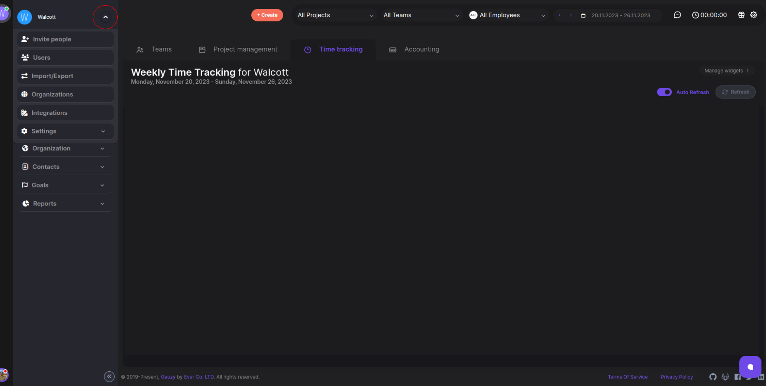Switch to the Teams tab

click(x=154, y=49)
